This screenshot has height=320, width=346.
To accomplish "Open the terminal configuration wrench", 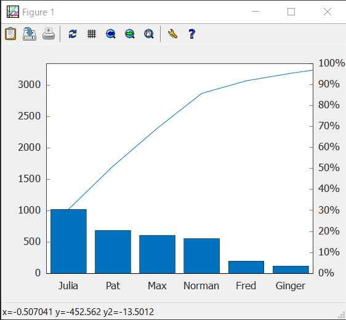I will (172, 34).
